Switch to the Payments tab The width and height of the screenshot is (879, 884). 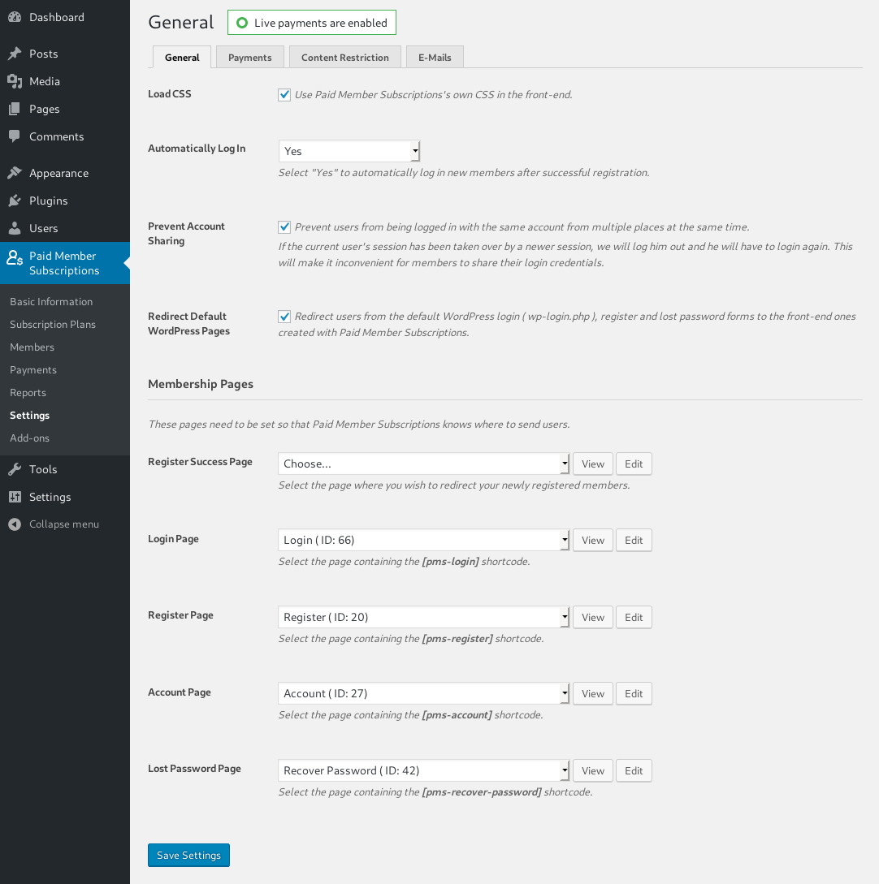click(x=250, y=57)
